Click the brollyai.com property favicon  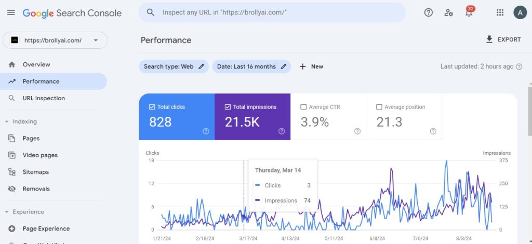coord(14,40)
